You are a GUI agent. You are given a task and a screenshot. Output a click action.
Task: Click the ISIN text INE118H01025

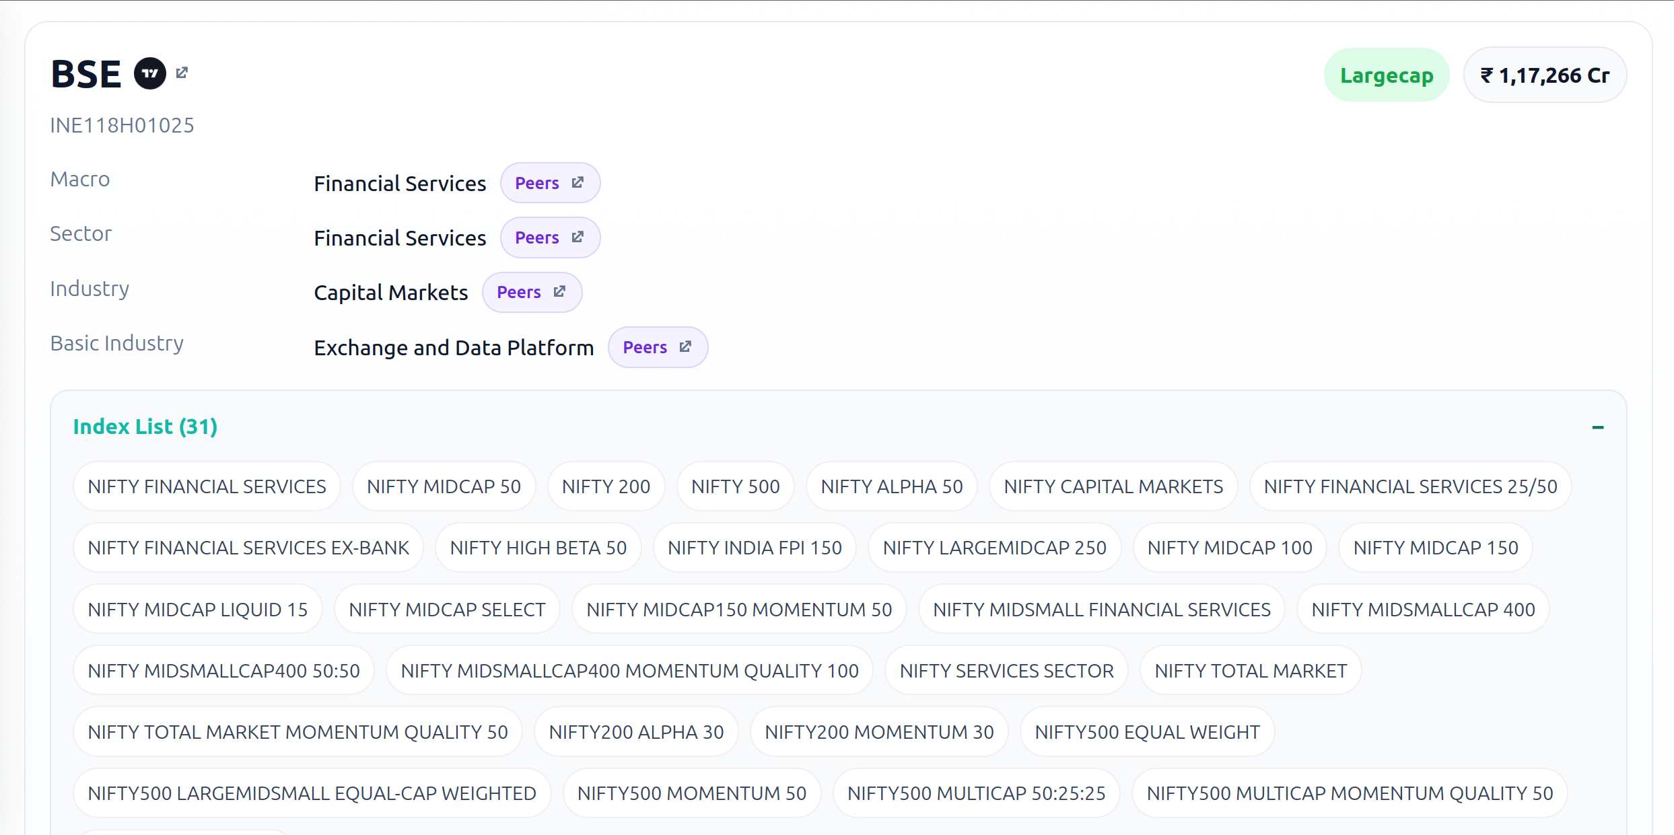pos(123,126)
